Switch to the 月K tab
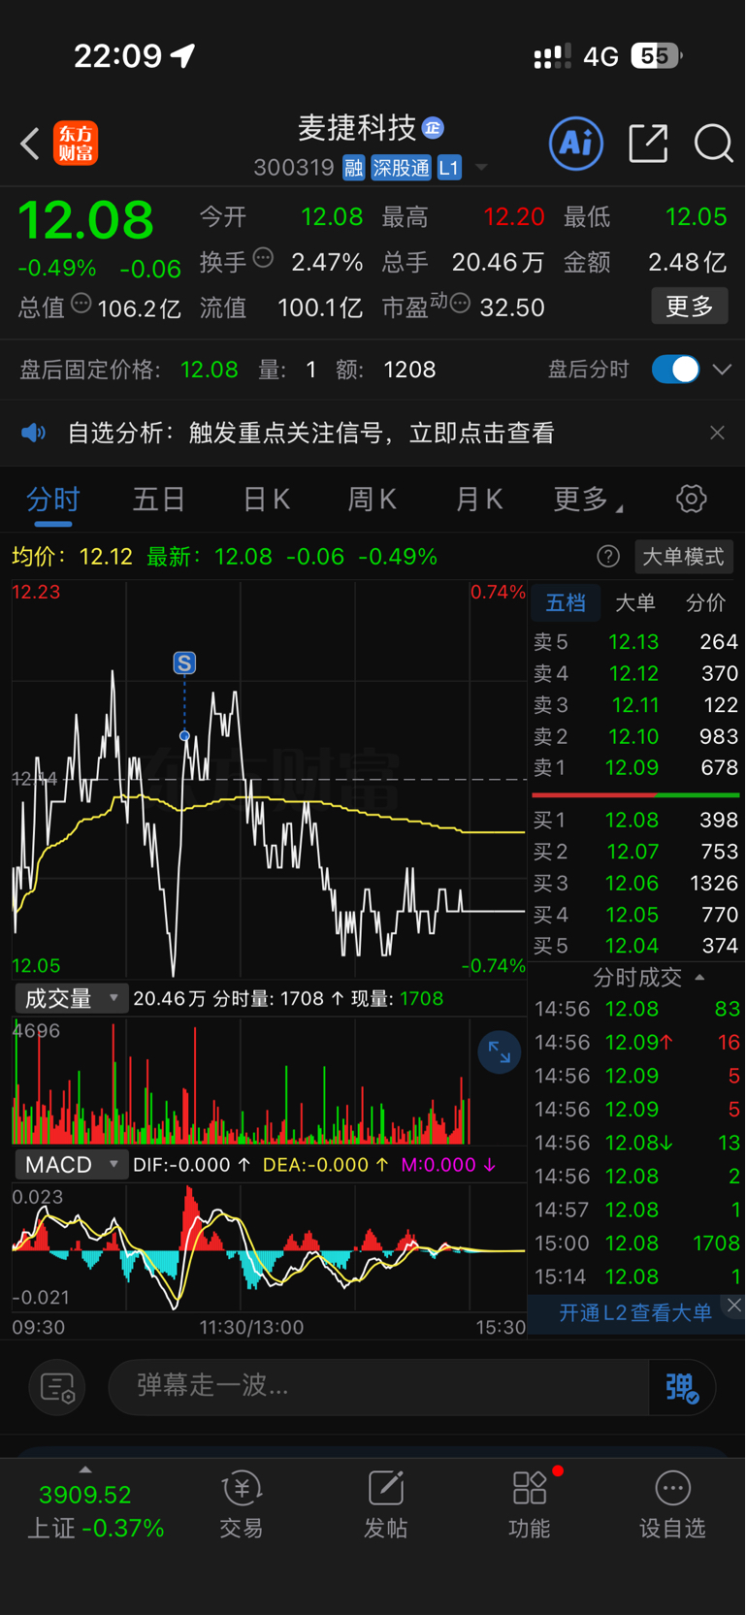 pyautogui.click(x=479, y=500)
